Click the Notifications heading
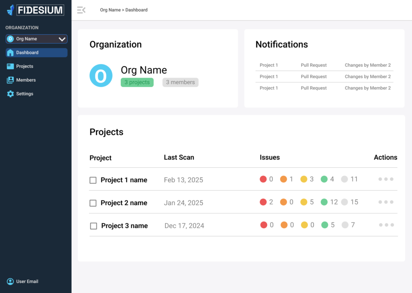Viewport: 412px width, 293px height. 282,44
